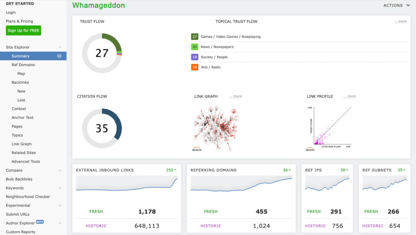Click the help icon beside Summary
Viewport: 416px width, 235px height.
[59, 56]
